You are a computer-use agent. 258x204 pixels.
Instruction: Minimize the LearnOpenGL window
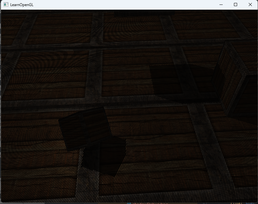pyautogui.click(x=221, y=5)
